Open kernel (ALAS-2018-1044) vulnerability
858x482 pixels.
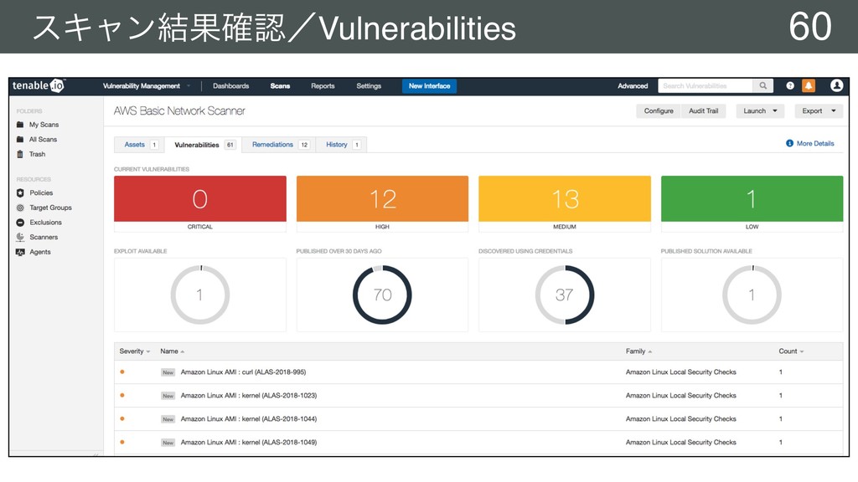click(249, 419)
